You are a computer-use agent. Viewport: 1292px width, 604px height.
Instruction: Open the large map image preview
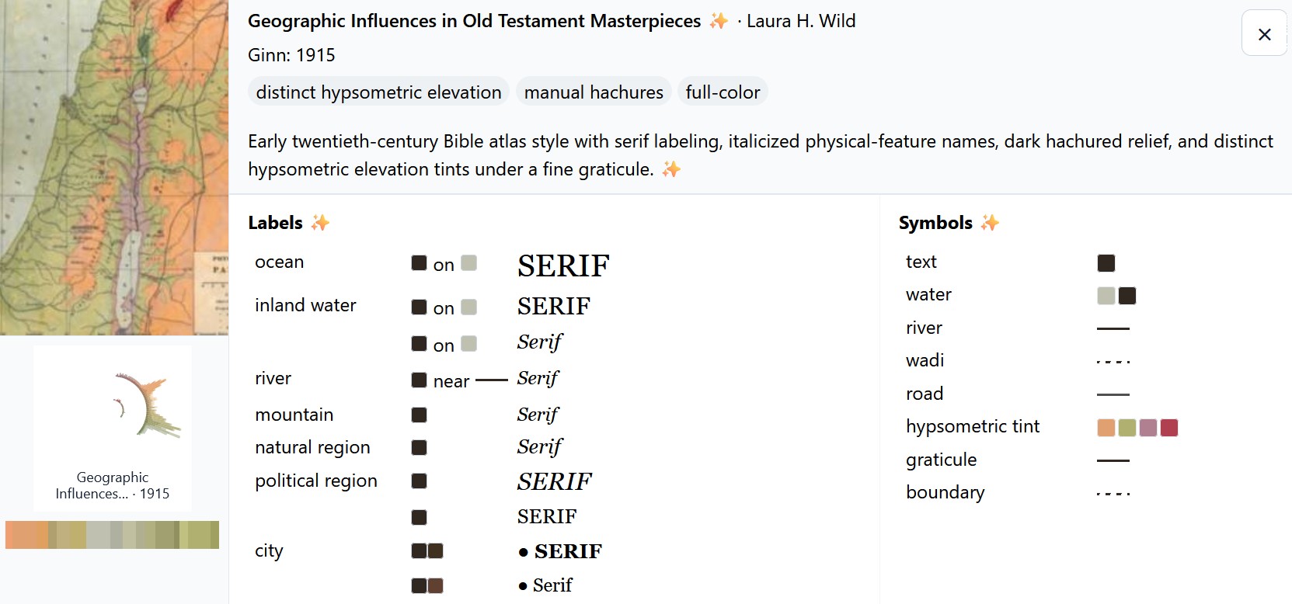coord(114,167)
